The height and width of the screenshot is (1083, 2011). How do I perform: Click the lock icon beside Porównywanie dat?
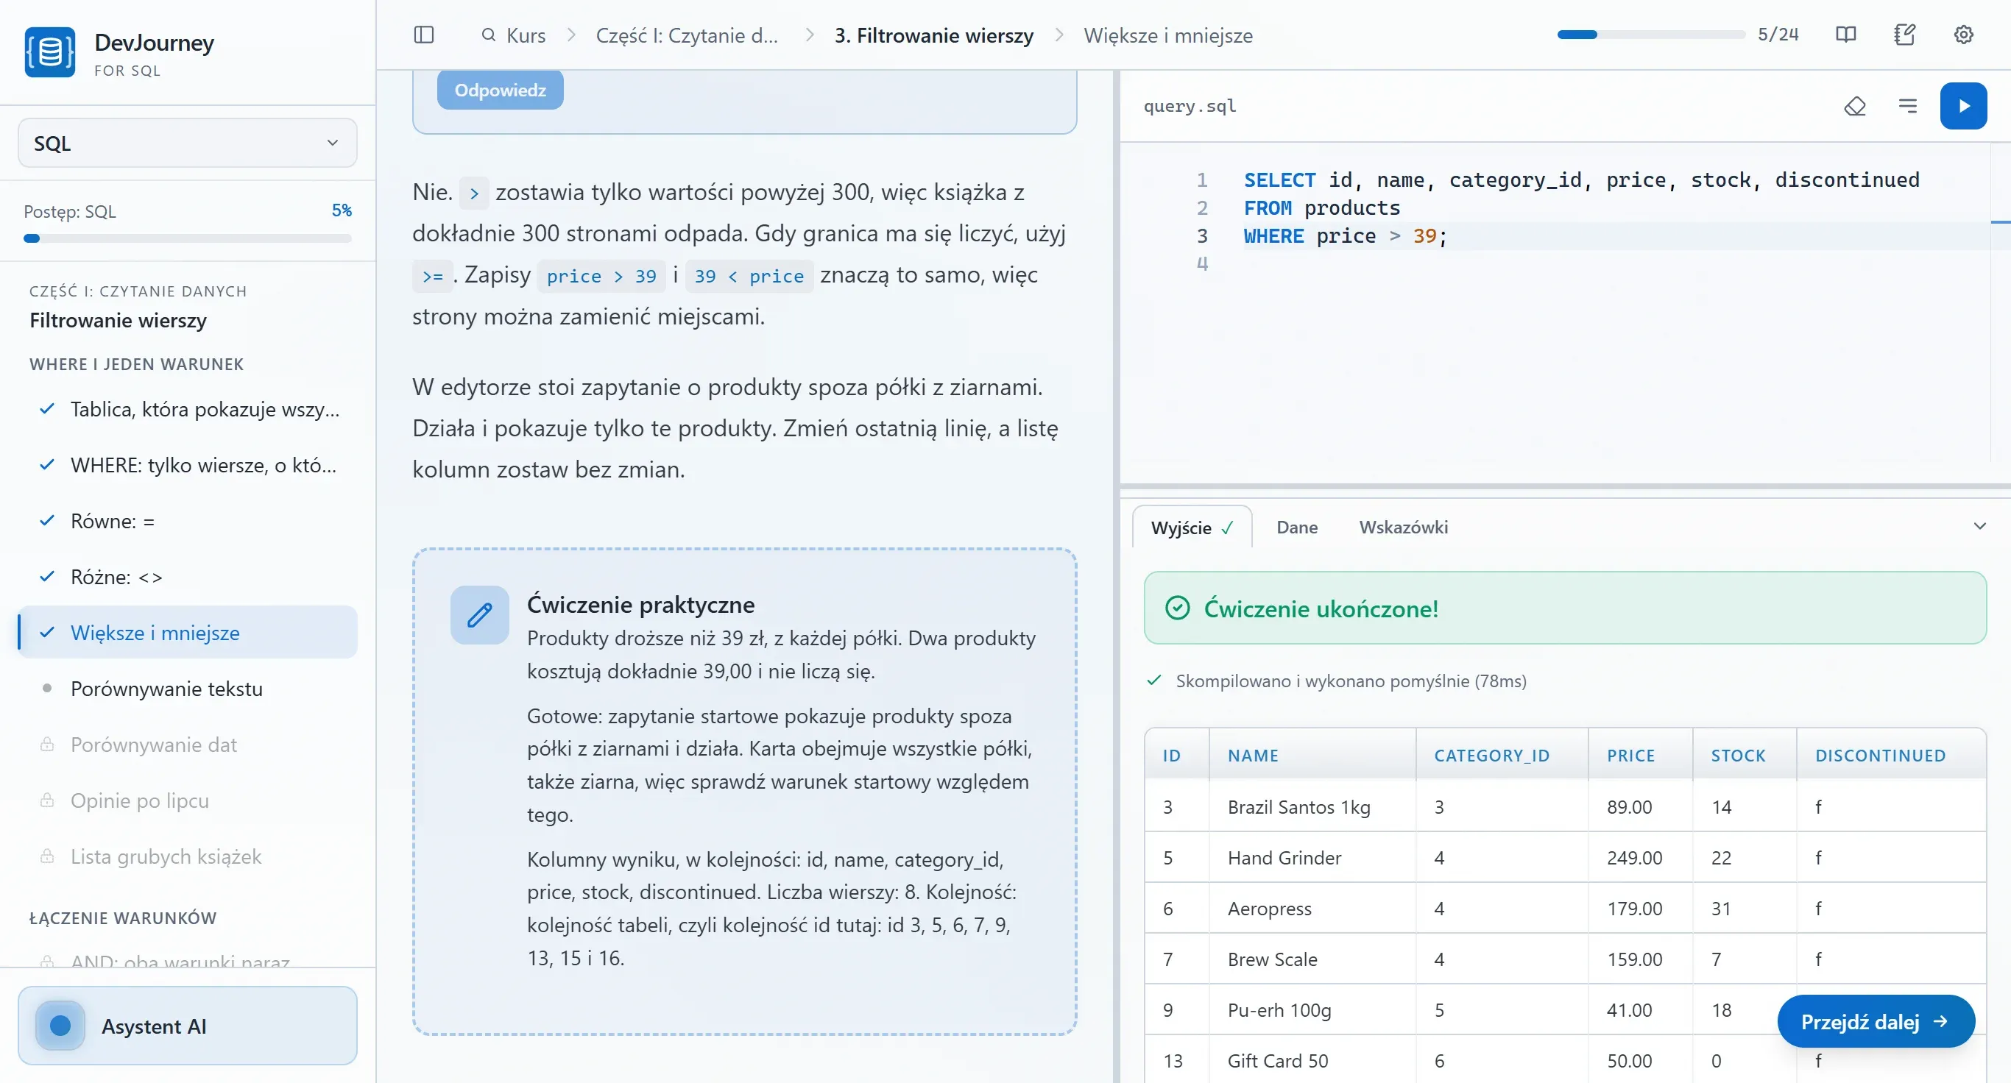point(47,745)
